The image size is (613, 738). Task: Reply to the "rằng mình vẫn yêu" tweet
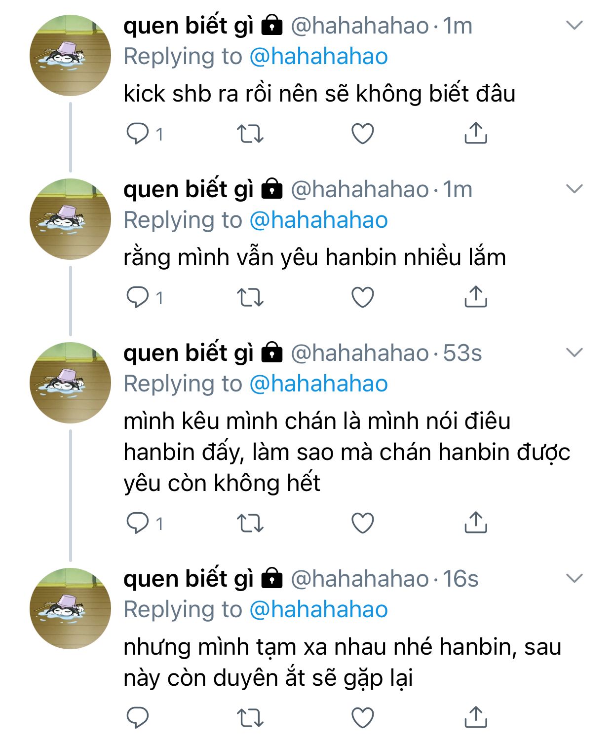pyautogui.click(x=138, y=297)
